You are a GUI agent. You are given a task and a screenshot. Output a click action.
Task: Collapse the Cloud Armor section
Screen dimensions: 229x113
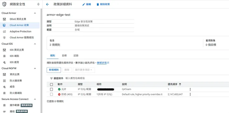[x=35, y=13]
